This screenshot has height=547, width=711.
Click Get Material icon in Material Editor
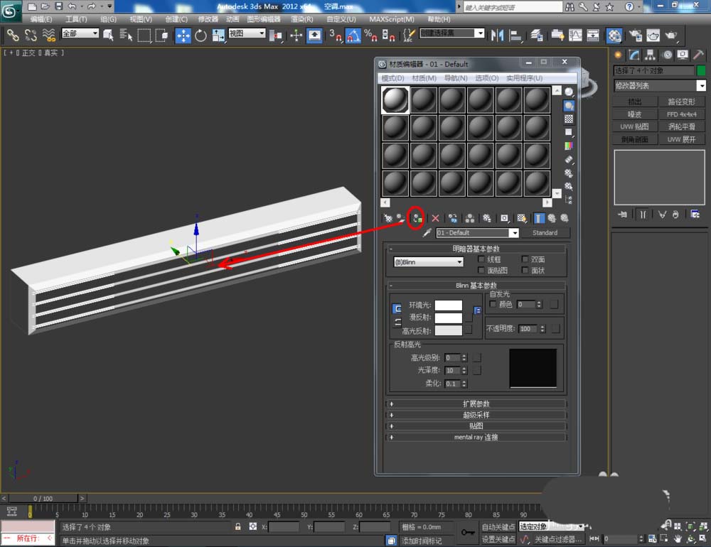point(387,218)
